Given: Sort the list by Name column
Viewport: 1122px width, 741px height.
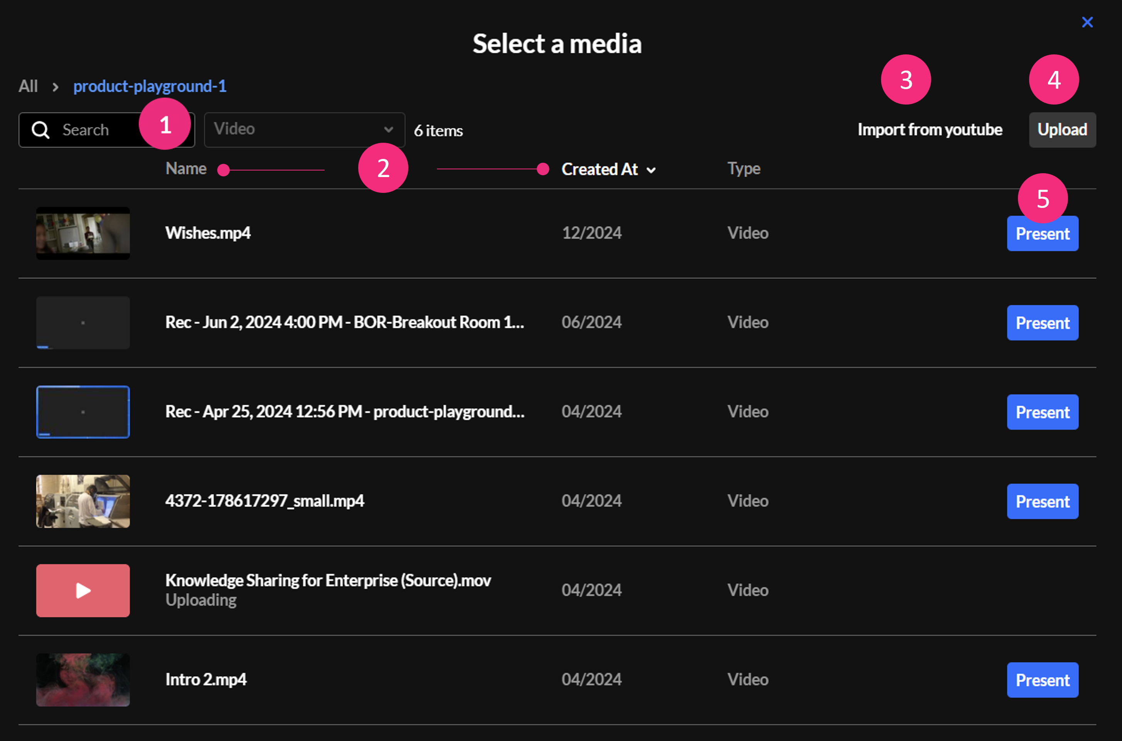Looking at the screenshot, I should pos(185,169).
